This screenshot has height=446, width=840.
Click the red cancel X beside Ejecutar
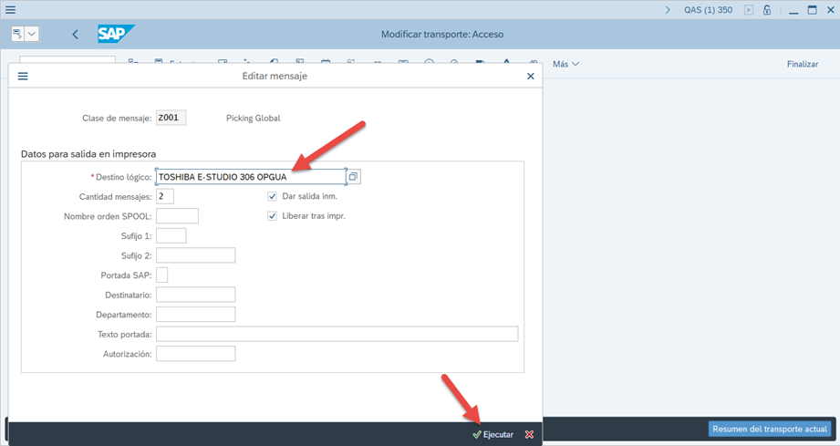[x=529, y=435]
